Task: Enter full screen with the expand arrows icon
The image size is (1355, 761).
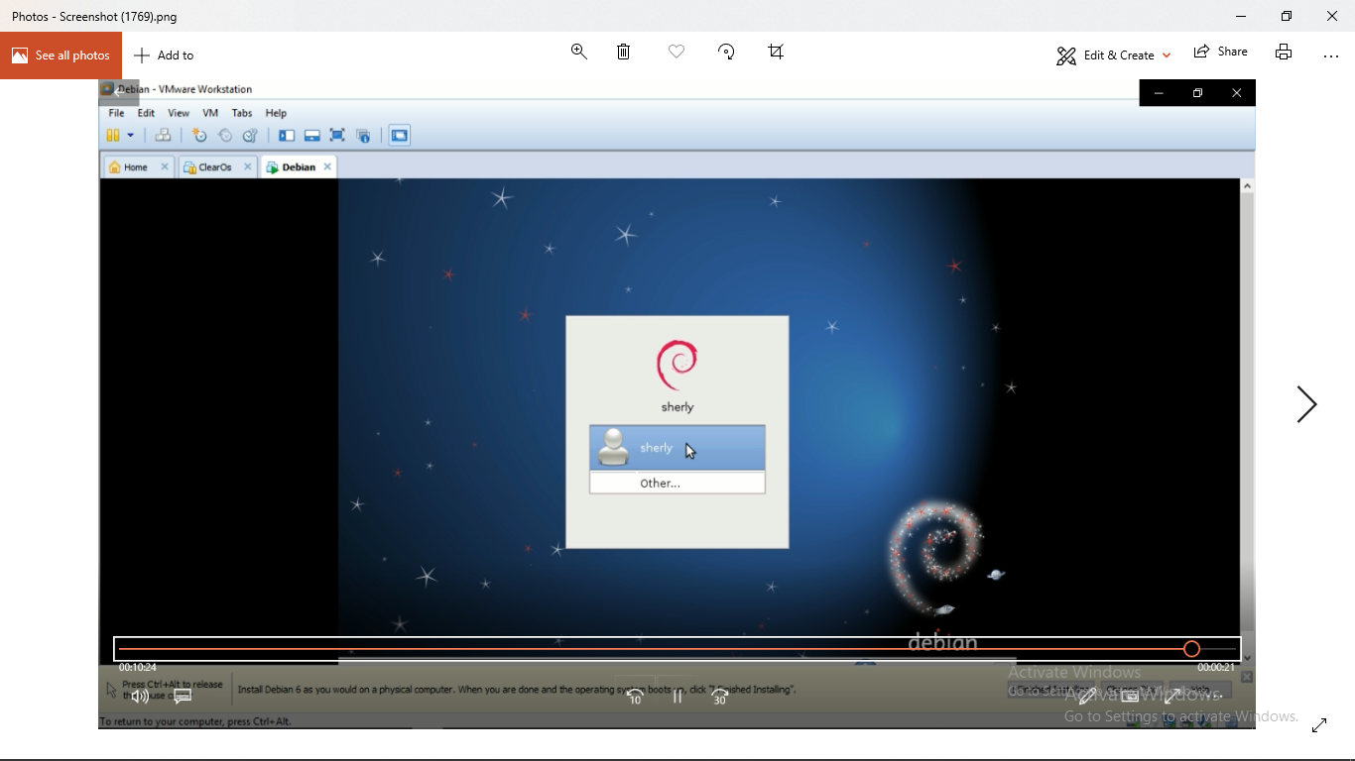Action: (1319, 725)
